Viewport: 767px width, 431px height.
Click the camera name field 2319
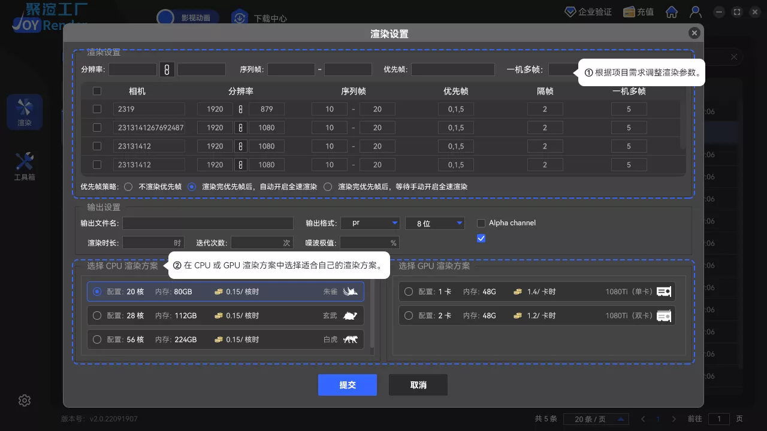tap(149, 109)
